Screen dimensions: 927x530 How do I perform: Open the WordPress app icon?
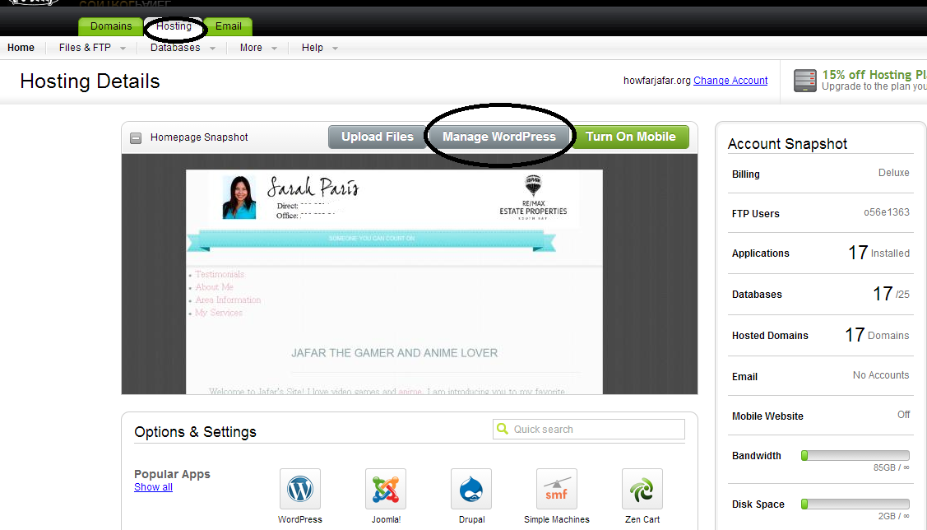coord(299,489)
